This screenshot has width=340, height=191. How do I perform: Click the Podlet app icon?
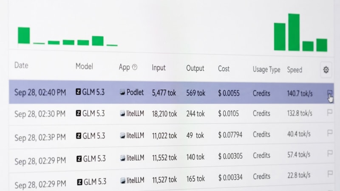click(x=122, y=92)
